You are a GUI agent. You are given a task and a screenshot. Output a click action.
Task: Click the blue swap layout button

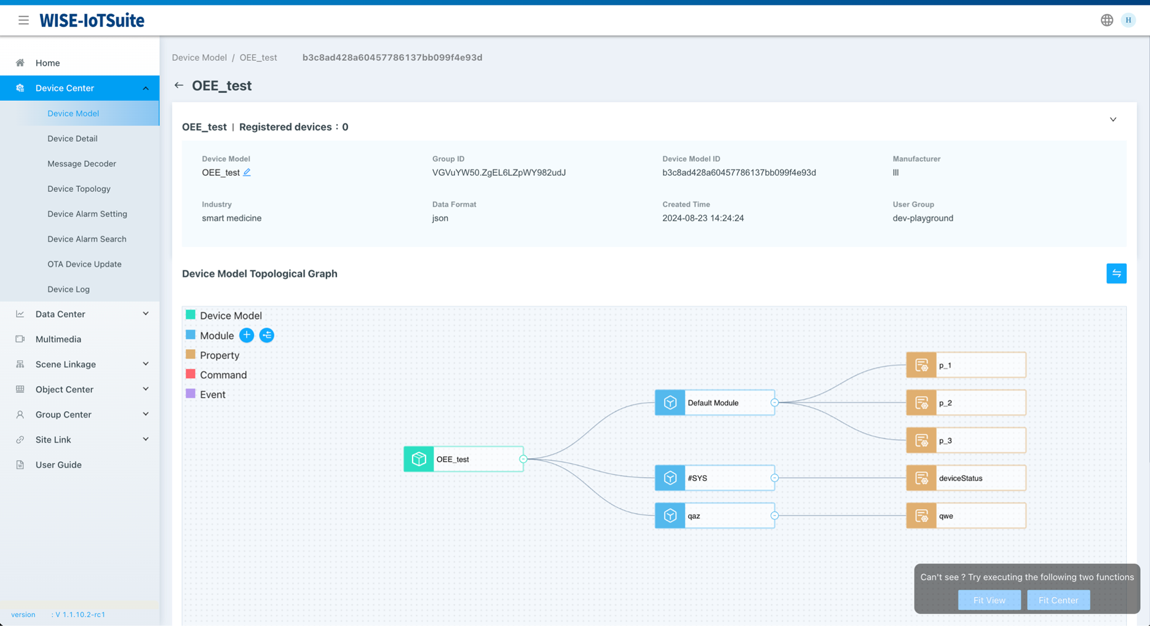pyautogui.click(x=1116, y=274)
